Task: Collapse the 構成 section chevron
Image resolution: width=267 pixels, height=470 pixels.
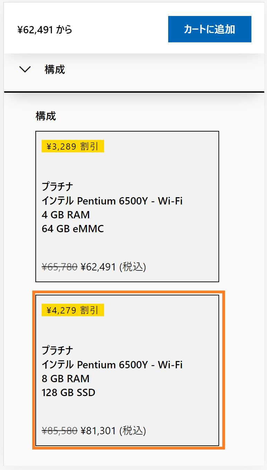Action: [25, 69]
